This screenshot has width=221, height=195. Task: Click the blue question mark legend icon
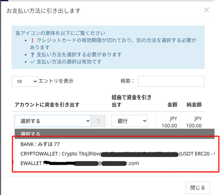32,55
